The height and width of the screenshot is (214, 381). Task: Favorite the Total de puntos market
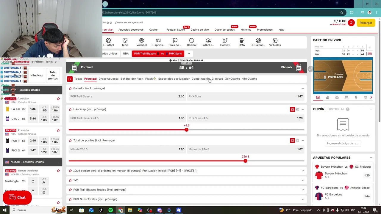[x=70, y=141]
